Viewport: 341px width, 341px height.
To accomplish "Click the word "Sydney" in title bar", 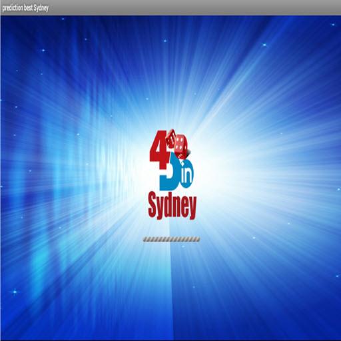I will (41, 9).
